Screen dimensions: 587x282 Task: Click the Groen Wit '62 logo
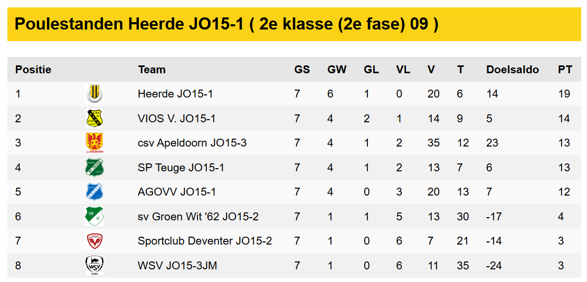coord(94,217)
